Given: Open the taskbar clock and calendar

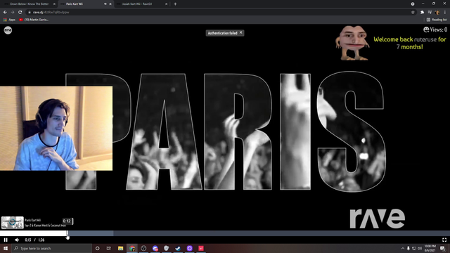Looking at the screenshot, I should 430,248.
